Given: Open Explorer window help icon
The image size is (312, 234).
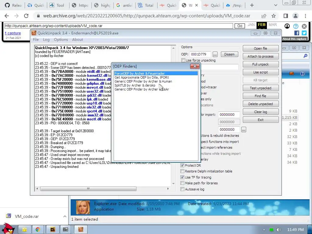Looking at the screenshot, I should [x=303, y=74].
